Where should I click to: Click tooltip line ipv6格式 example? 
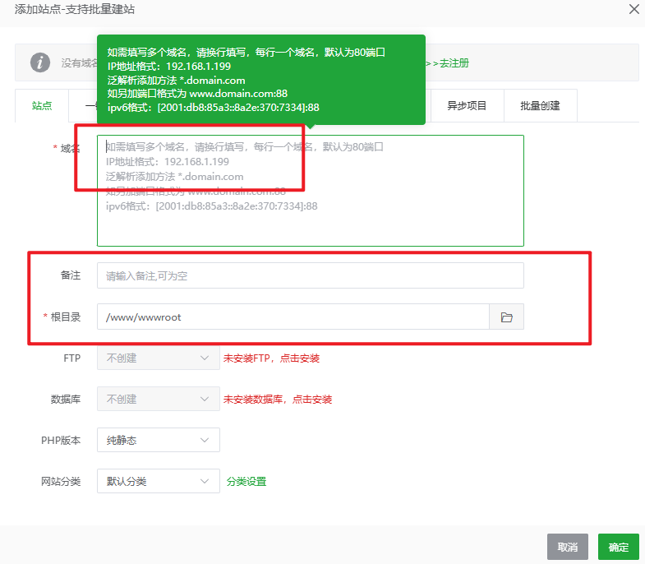pyautogui.click(x=214, y=108)
